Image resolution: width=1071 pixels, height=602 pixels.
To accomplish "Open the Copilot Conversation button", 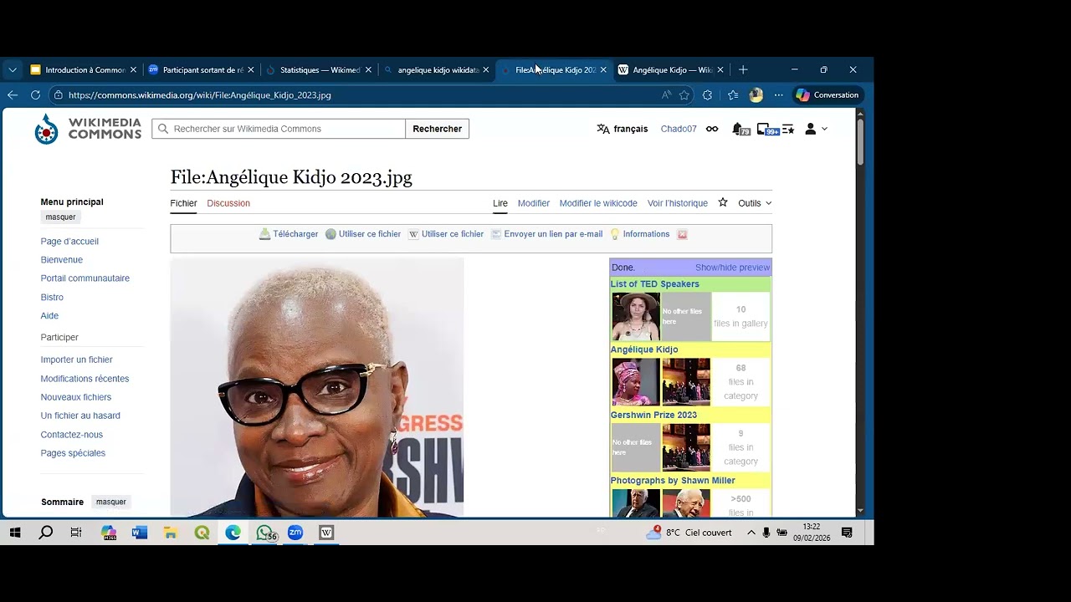I will point(828,95).
